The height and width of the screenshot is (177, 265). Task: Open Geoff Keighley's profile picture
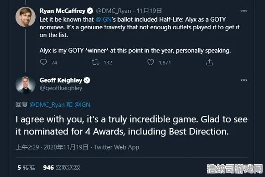pyautogui.click(x=25, y=85)
